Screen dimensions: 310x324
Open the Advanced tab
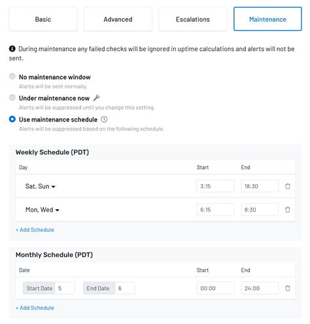(x=118, y=19)
